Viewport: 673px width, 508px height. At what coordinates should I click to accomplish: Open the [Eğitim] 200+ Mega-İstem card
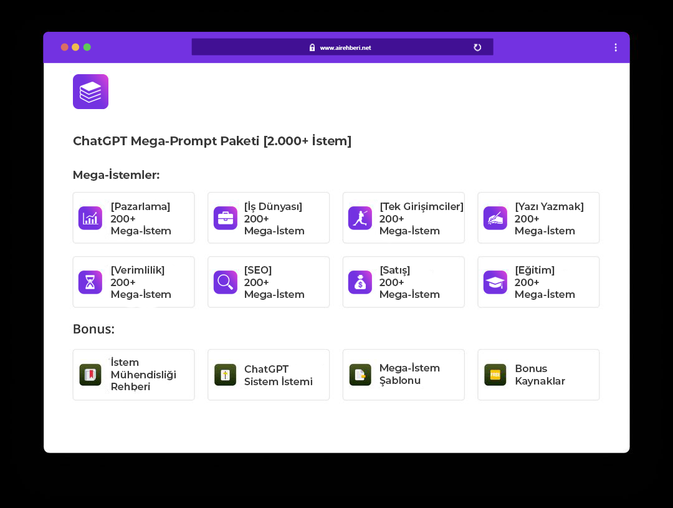pos(538,282)
